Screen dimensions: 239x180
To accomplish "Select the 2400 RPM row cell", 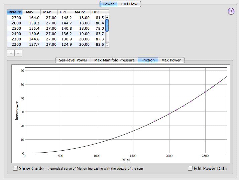I will point(16,34).
